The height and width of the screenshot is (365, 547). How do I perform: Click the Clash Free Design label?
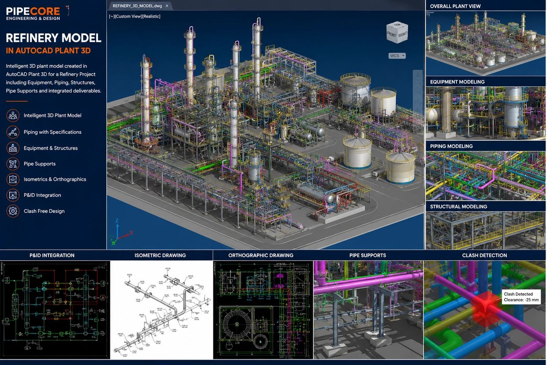pos(44,211)
